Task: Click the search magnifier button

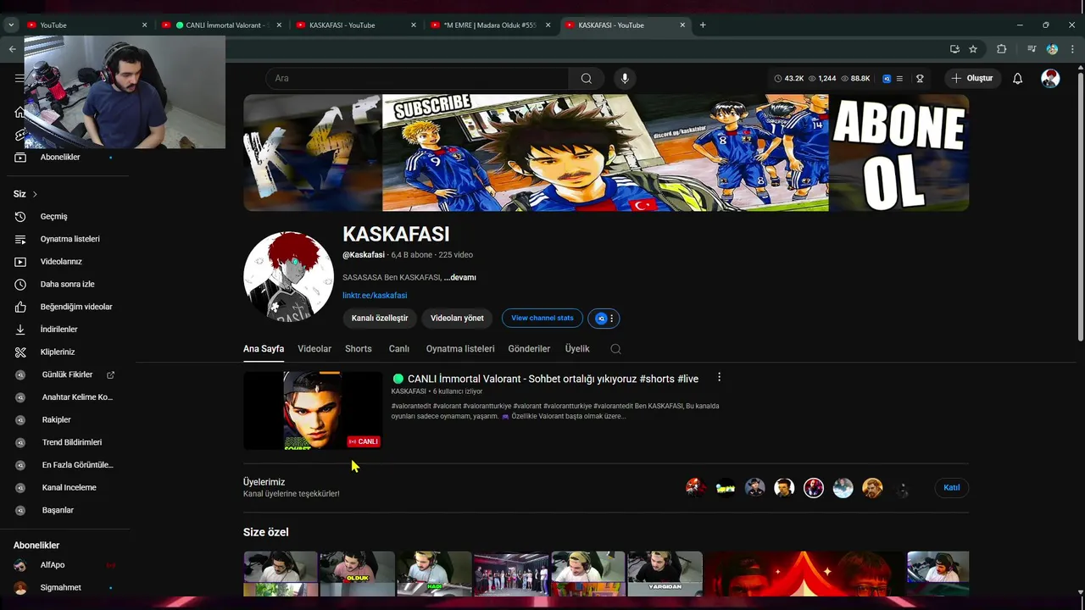Action: tap(586, 78)
